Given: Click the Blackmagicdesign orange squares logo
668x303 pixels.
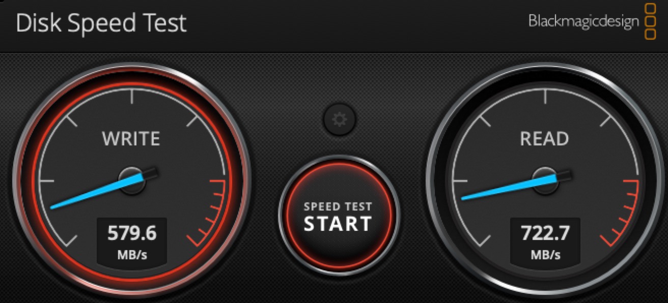Looking at the screenshot, I should point(650,21).
